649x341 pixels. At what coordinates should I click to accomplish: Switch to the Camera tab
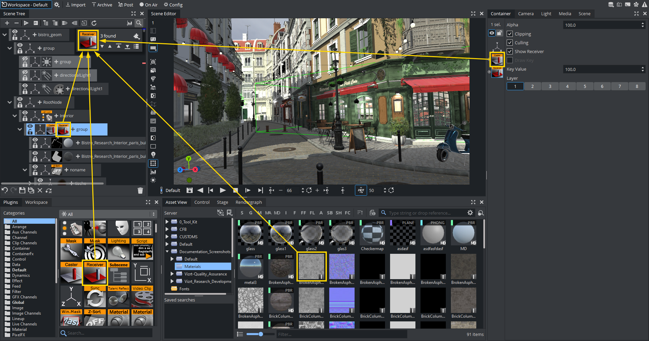point(526,14)
